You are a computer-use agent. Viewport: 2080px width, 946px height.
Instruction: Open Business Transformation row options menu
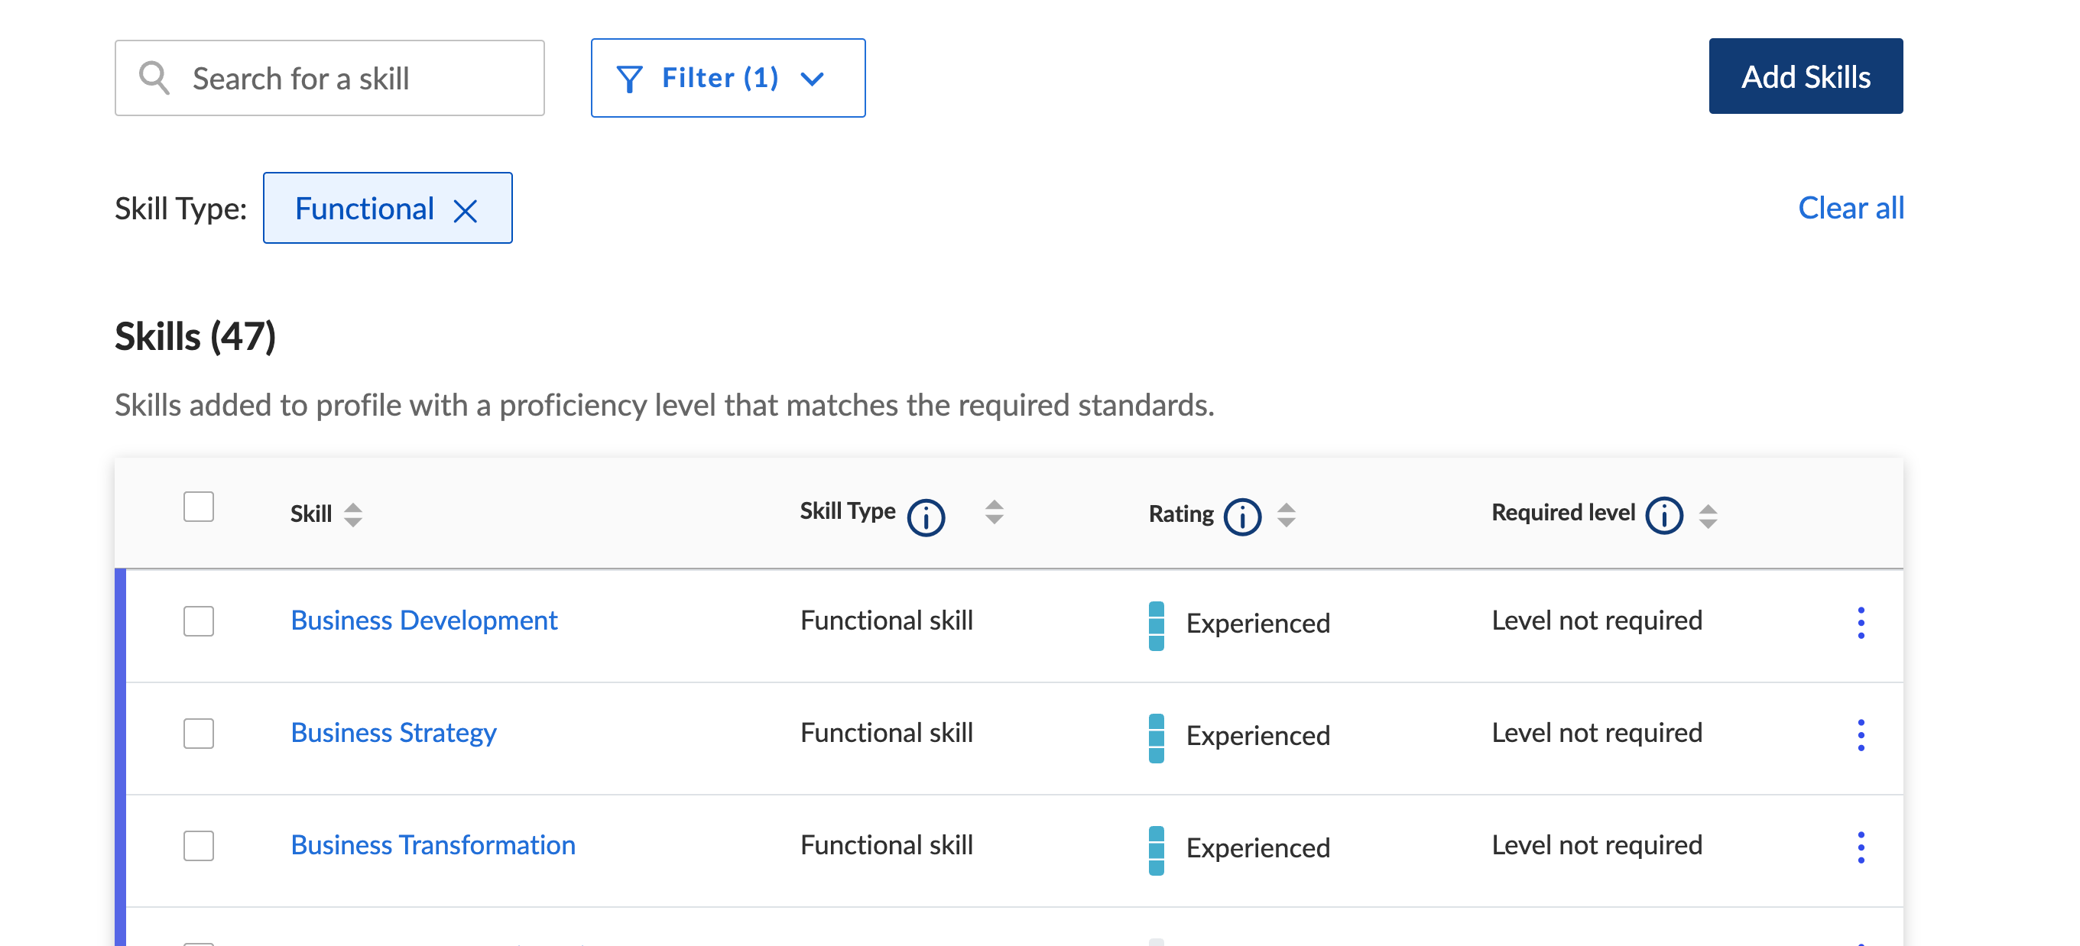coord(1861,847)
